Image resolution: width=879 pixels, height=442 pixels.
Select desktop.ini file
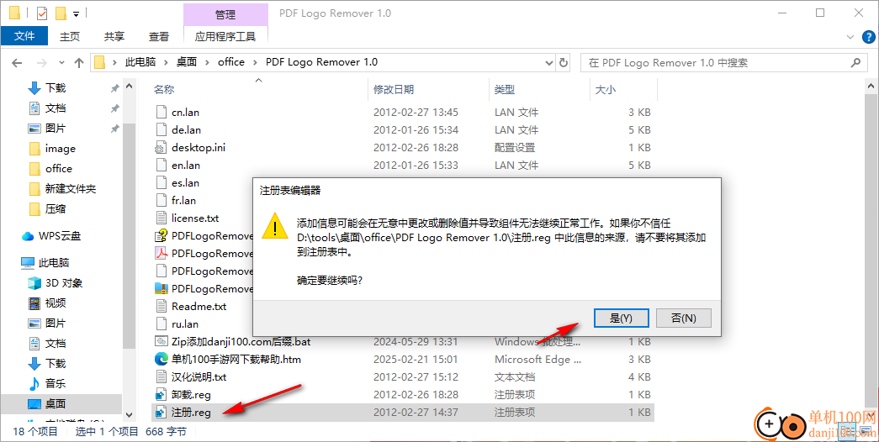point(199,147)
